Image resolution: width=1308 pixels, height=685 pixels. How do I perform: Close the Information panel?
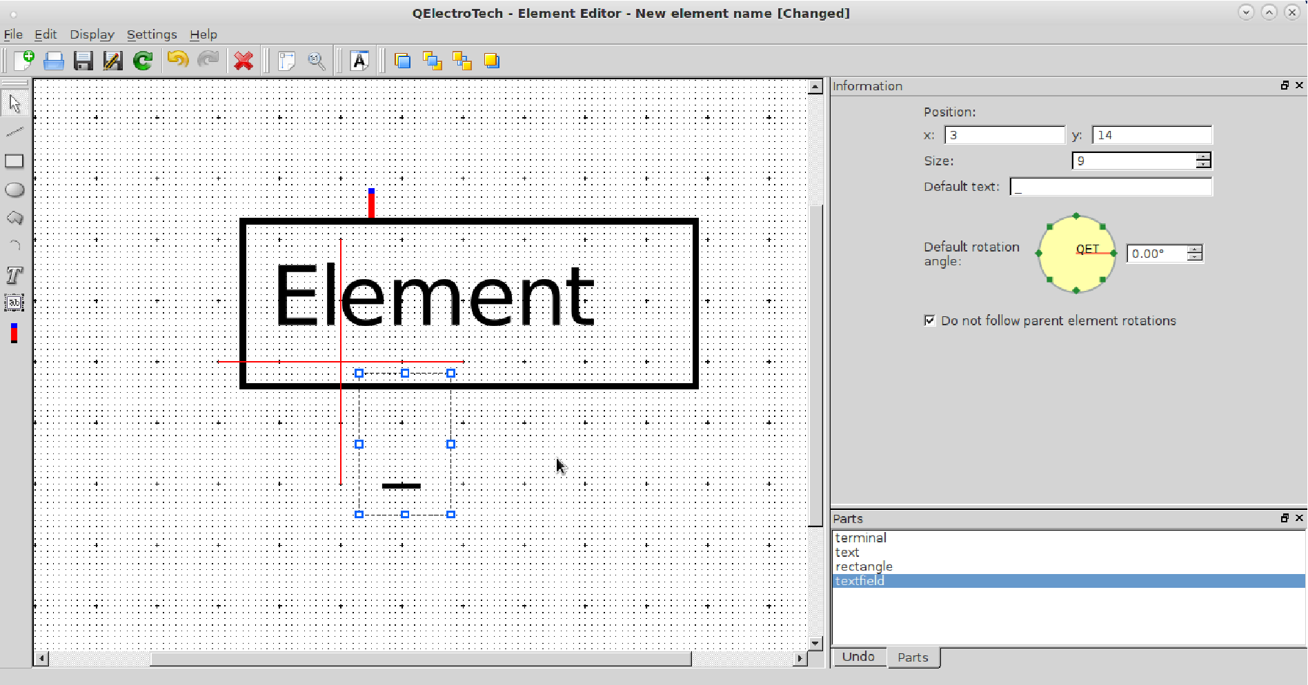(1299, 85)
